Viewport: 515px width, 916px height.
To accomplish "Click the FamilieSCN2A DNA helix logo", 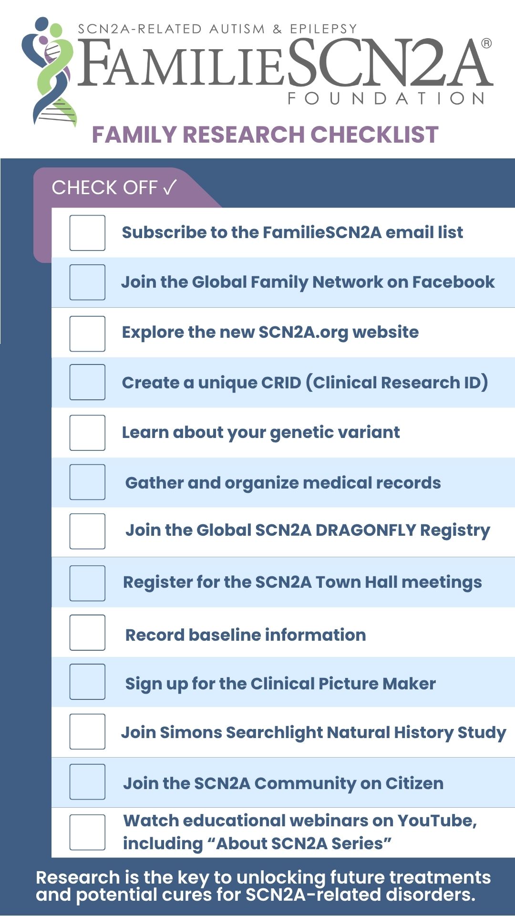I will [x=50, y=72].
